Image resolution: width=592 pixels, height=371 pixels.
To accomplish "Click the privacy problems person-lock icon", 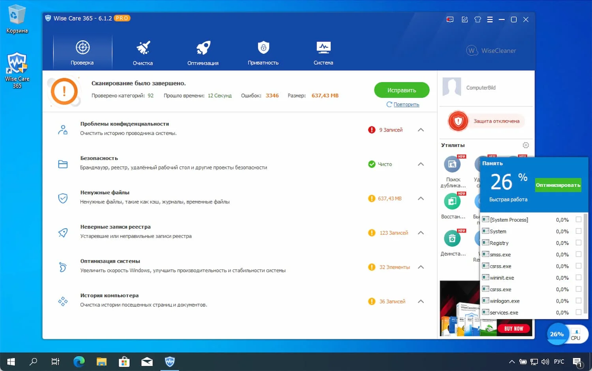I will (x=63, y=130).
